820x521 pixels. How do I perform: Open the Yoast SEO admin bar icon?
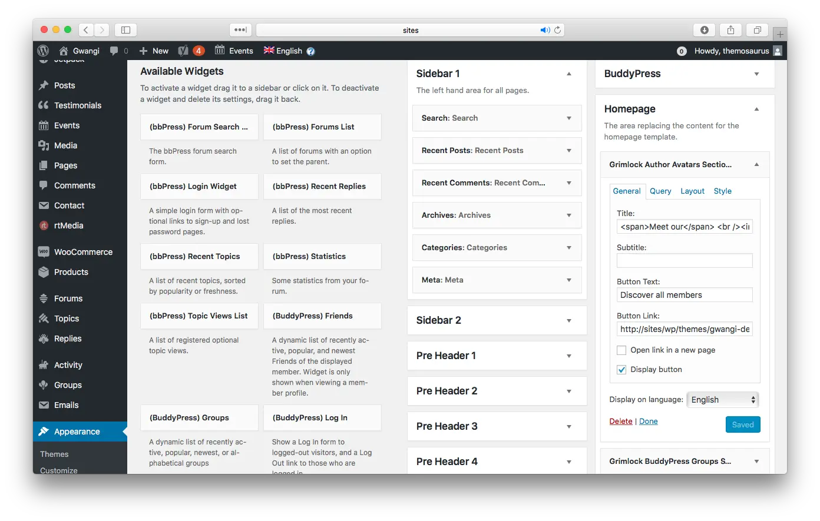[183, 51]
